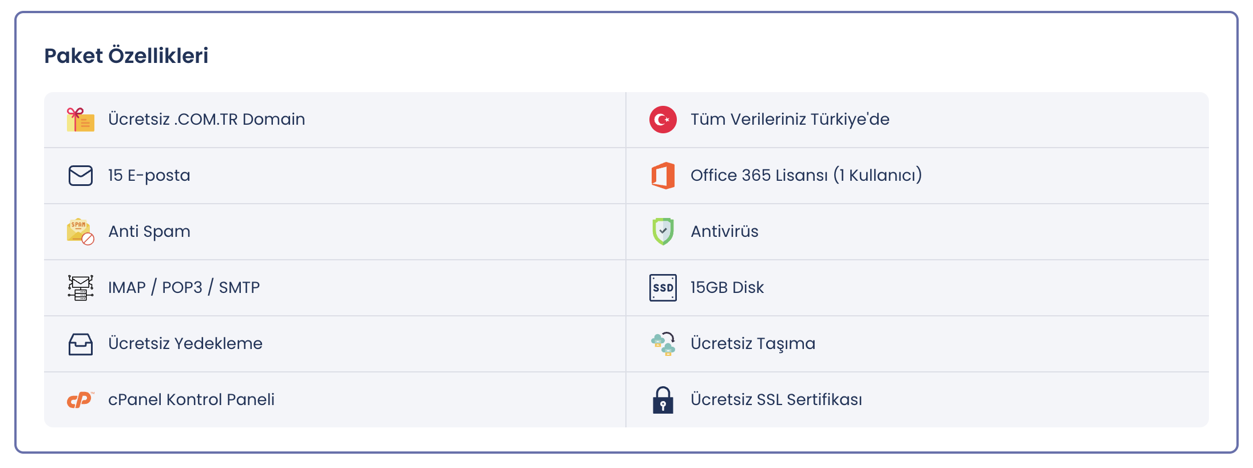1253x468 pixels.
Task: Click the Anti Spam mail icon
Action: tap(81, 232)
